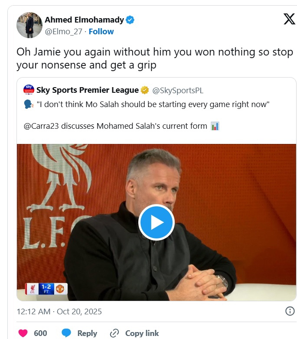The width and height of the screenshot is (297, 339).
Task: Follow the @Elmo_27 account
Action: click(x=101, y=32)
